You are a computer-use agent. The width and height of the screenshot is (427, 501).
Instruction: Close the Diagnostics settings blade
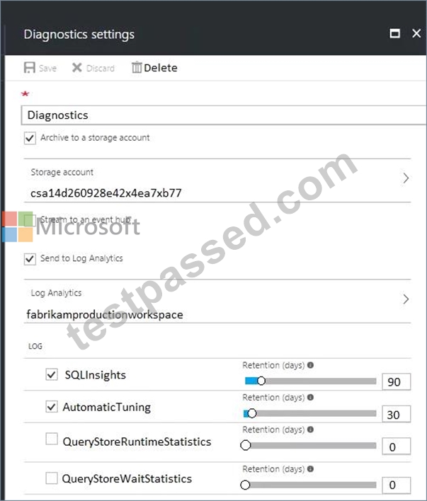pos(416,33)
